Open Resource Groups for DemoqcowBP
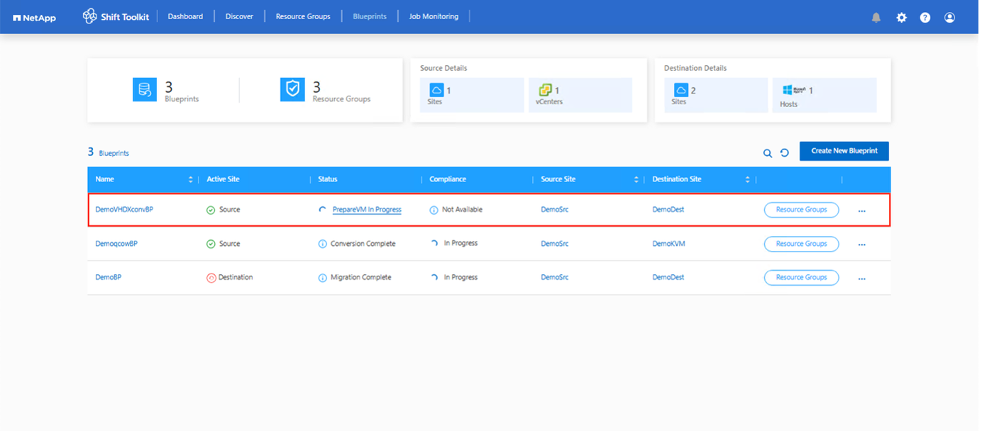This screenshot has width=982, height=433. (x=801, y=244)
